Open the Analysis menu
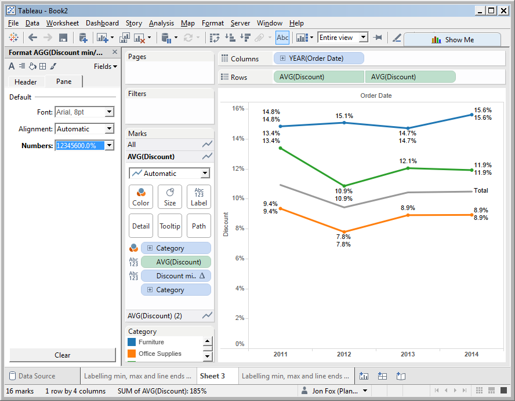This screenshot has width=515, height=401. pyautogui.click(x=161, y=23)
